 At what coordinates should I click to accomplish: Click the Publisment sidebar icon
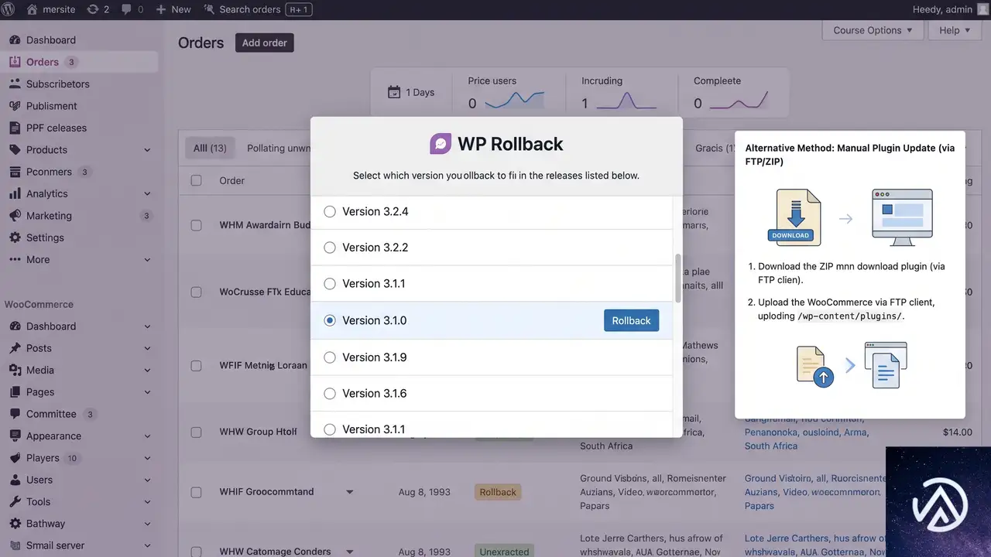[15, 106]
